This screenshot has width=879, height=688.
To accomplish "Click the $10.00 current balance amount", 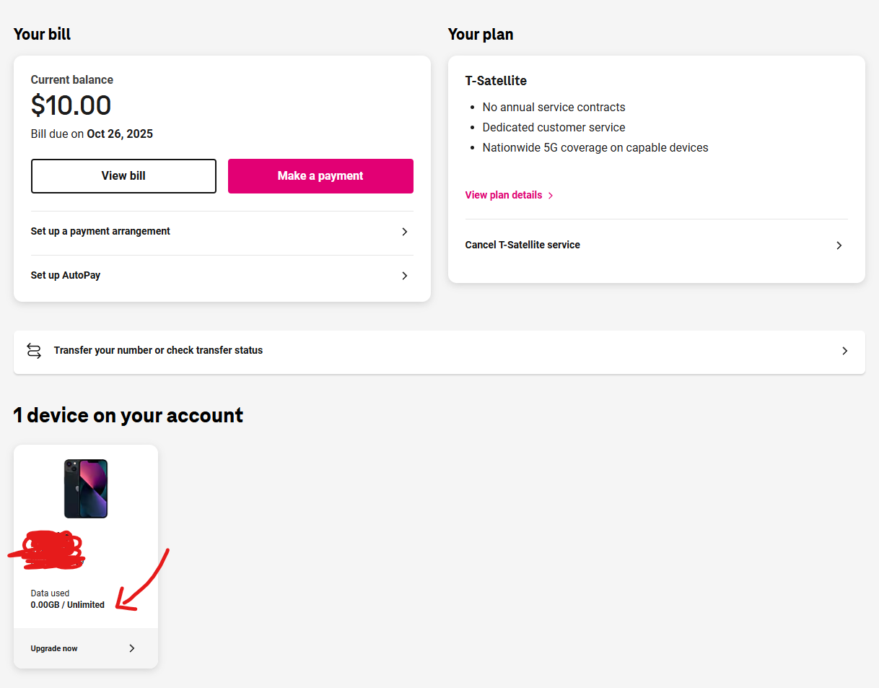I will click(x=71, y=106).
